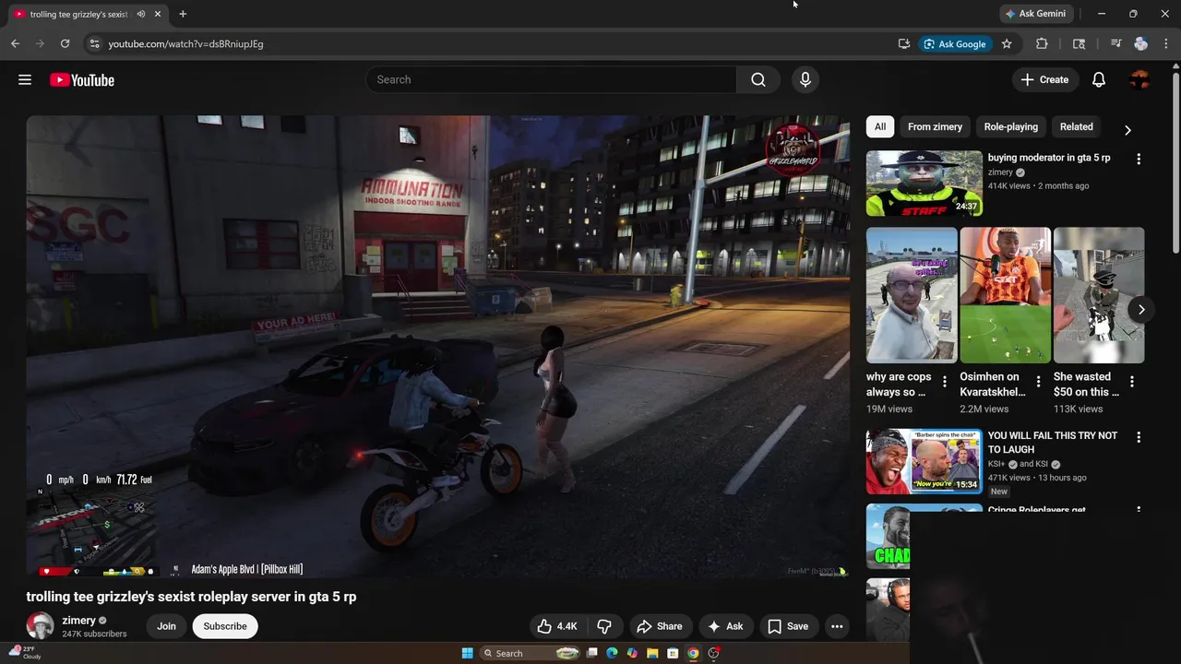The image size is (1181, 664).
Task: Show more filter chips with the arrow
Action: pyautogui.click(x=1127, y=130)
